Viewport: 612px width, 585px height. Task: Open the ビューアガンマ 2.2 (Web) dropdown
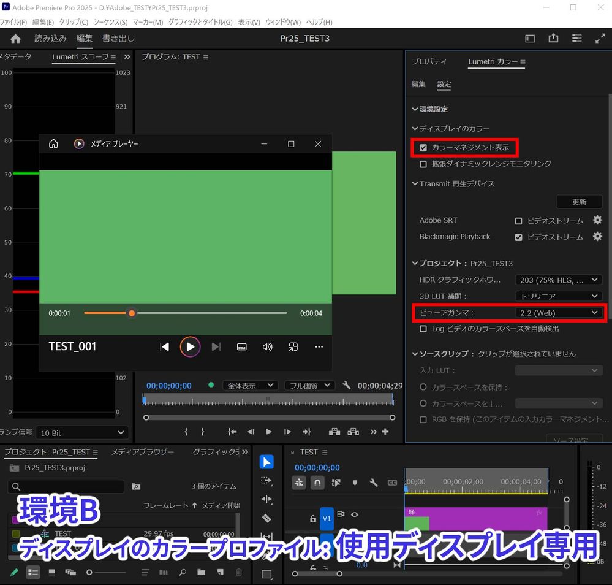tap(559, 313)
